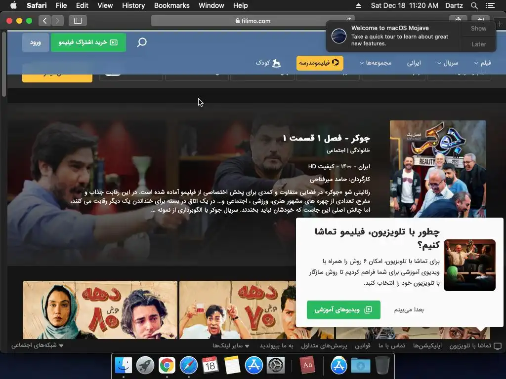The image size is (506, 379).
Task: Click the Mojave notification icon
Action: (x=339, y=36)
